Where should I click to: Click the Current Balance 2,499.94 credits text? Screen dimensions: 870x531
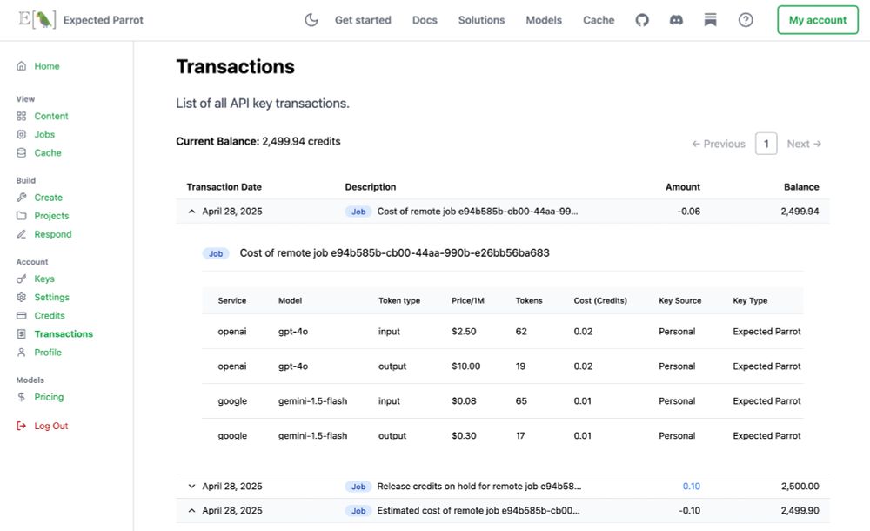(x=258, y=141)
